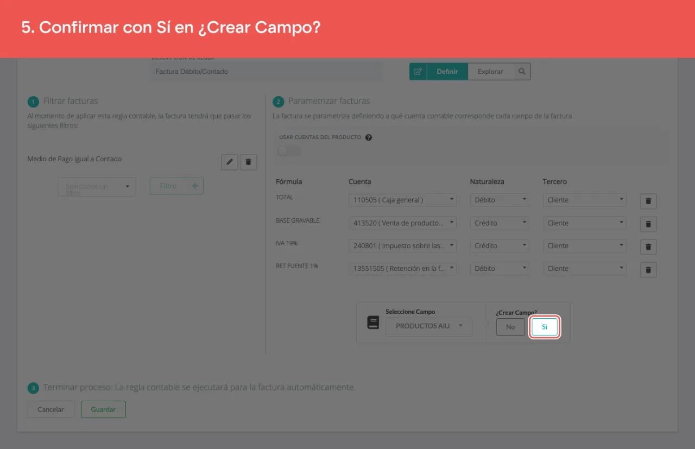Delete the IVA 19% formula row
The width and height of the screenshot is (695, 449).
point(648,246)
